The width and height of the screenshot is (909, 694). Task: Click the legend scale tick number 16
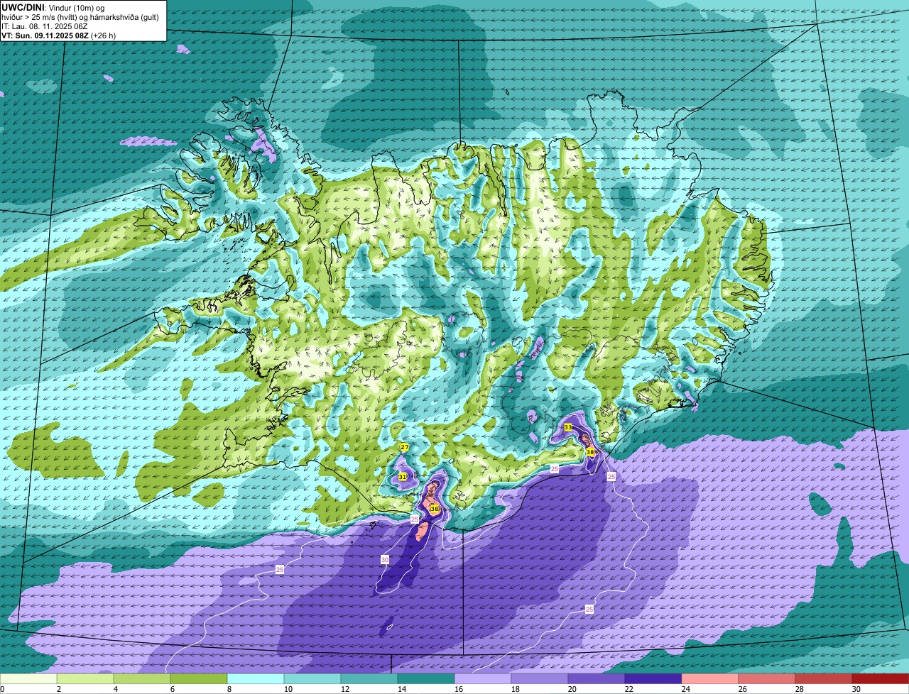click(x=457, y=689)
